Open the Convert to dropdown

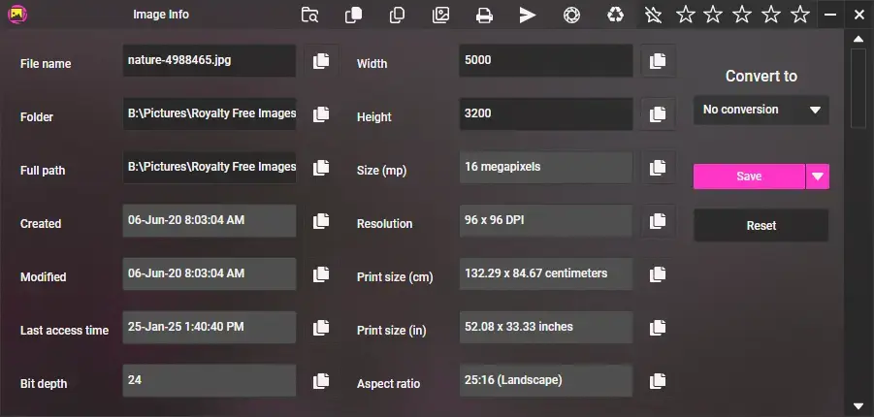point(761,110)
